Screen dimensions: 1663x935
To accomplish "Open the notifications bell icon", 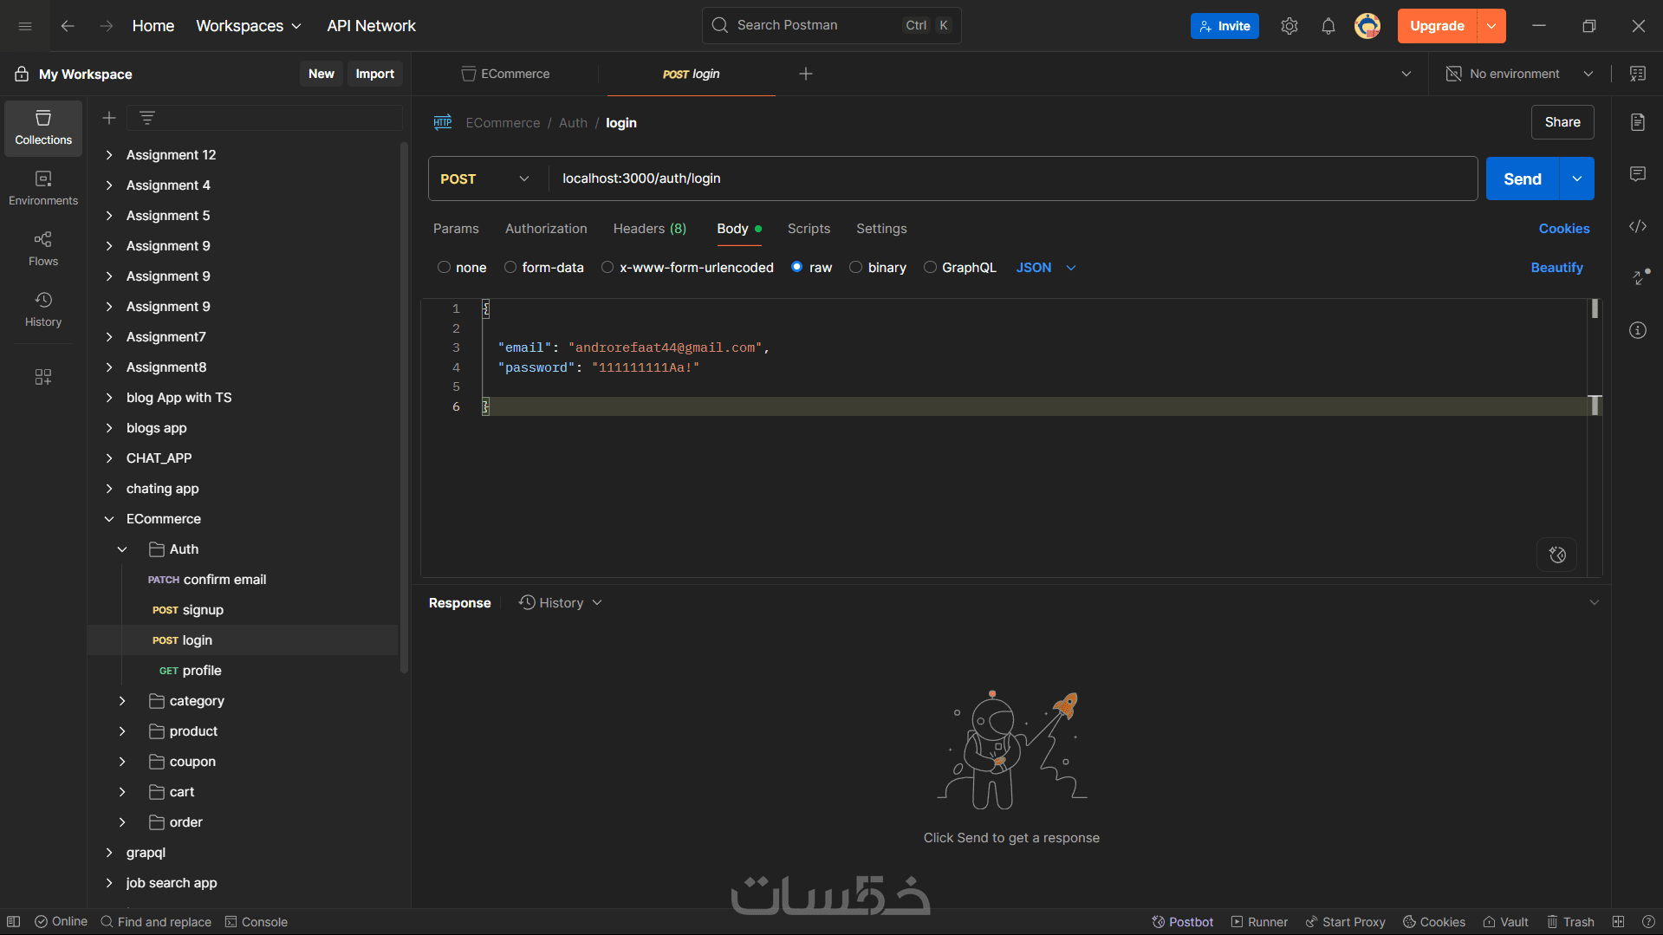I will tap(1328, 26).
